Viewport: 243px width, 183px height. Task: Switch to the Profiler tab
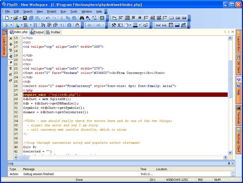[53, 32]
